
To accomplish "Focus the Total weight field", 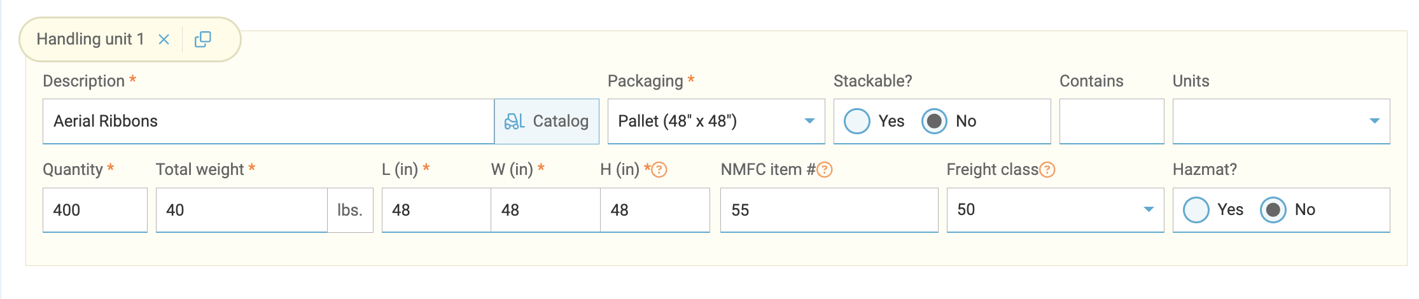I will 241,210.
